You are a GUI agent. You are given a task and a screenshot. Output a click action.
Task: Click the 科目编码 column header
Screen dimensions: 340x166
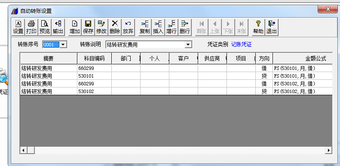[x=95, y=58]
